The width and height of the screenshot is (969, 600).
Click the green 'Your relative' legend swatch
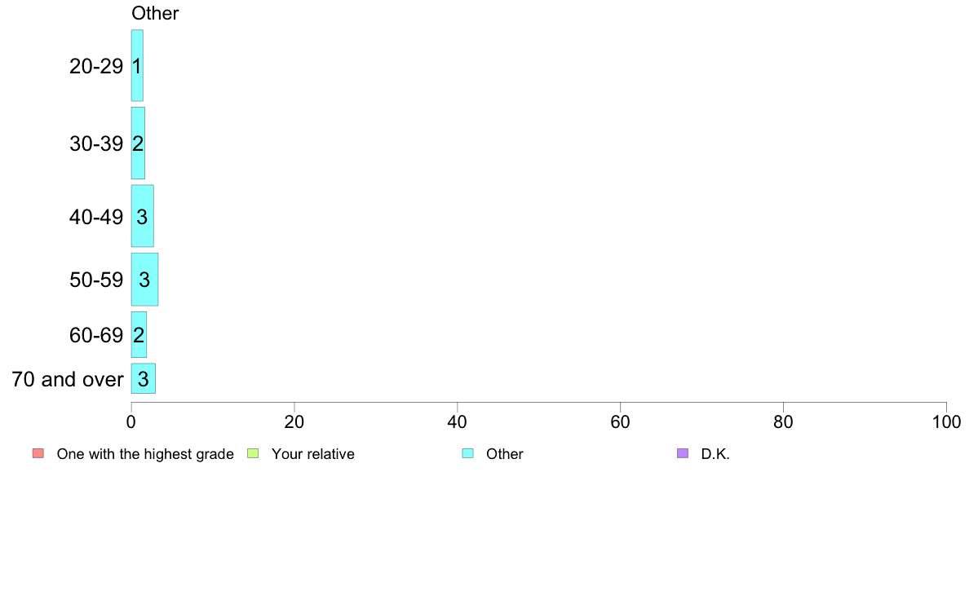(253, 453)
